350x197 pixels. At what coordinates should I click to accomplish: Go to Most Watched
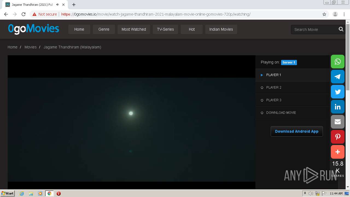tap(134, 29)
